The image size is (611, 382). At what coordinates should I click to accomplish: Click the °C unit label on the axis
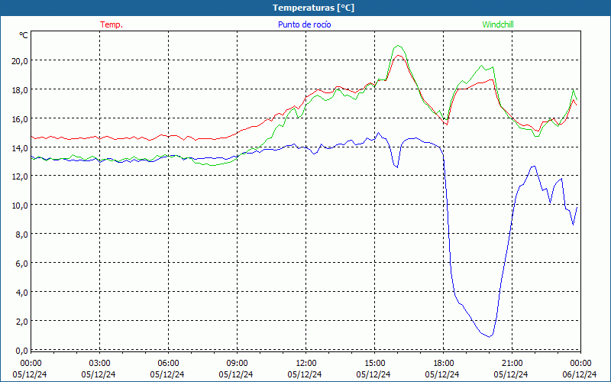tap(24, 35)
